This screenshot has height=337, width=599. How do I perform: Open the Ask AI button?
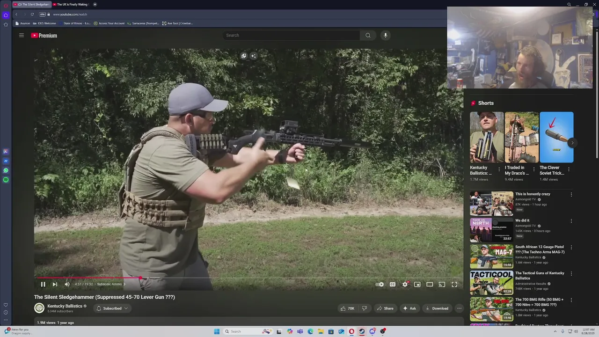[x=409, y=308]
